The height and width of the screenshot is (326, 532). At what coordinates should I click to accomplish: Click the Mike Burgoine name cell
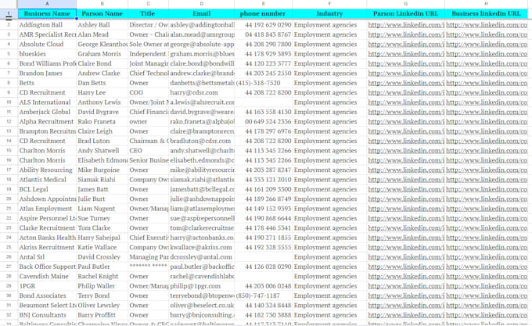pyautogui.click(x=102, y=170)
